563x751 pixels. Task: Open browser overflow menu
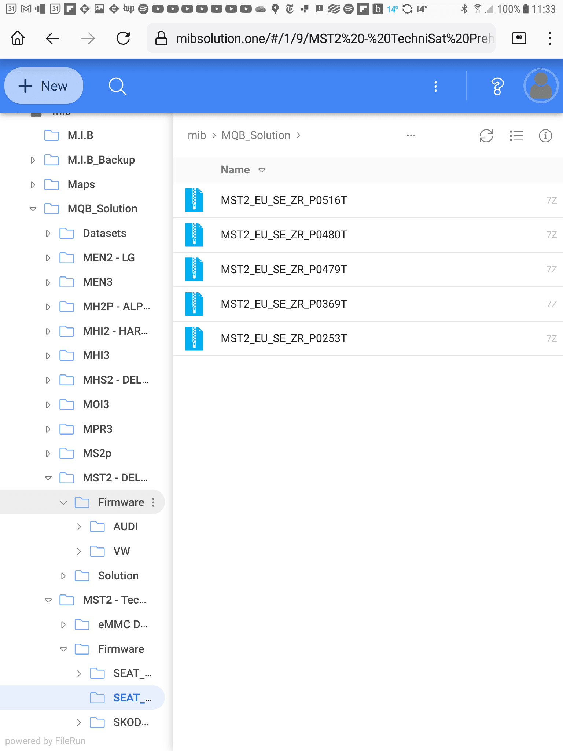(550, 38)
